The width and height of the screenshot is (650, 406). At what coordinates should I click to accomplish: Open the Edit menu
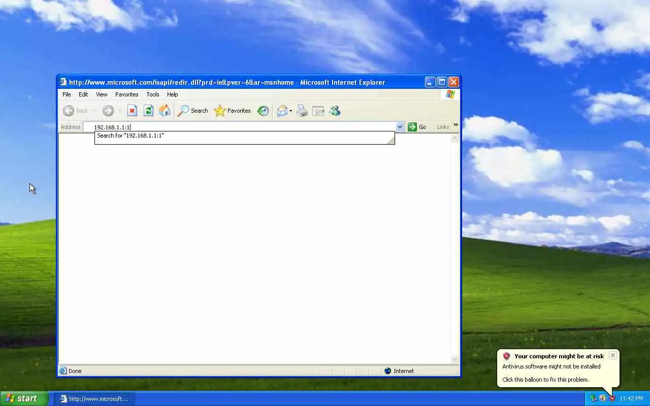83,94
